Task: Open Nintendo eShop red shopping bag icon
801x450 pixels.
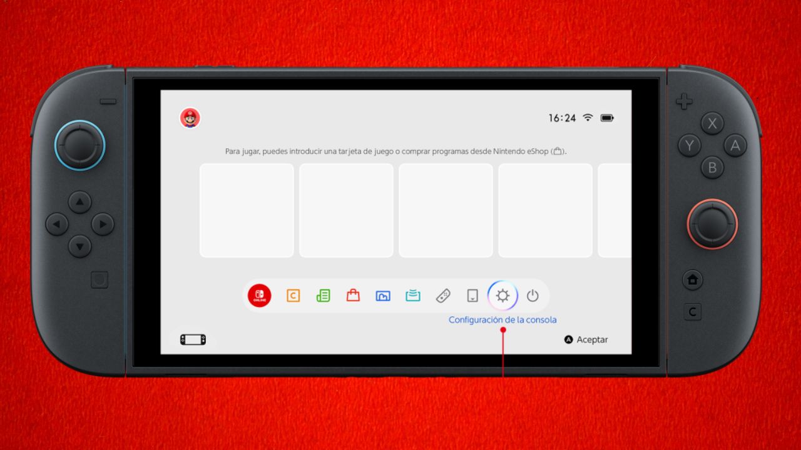Action: 353,296
